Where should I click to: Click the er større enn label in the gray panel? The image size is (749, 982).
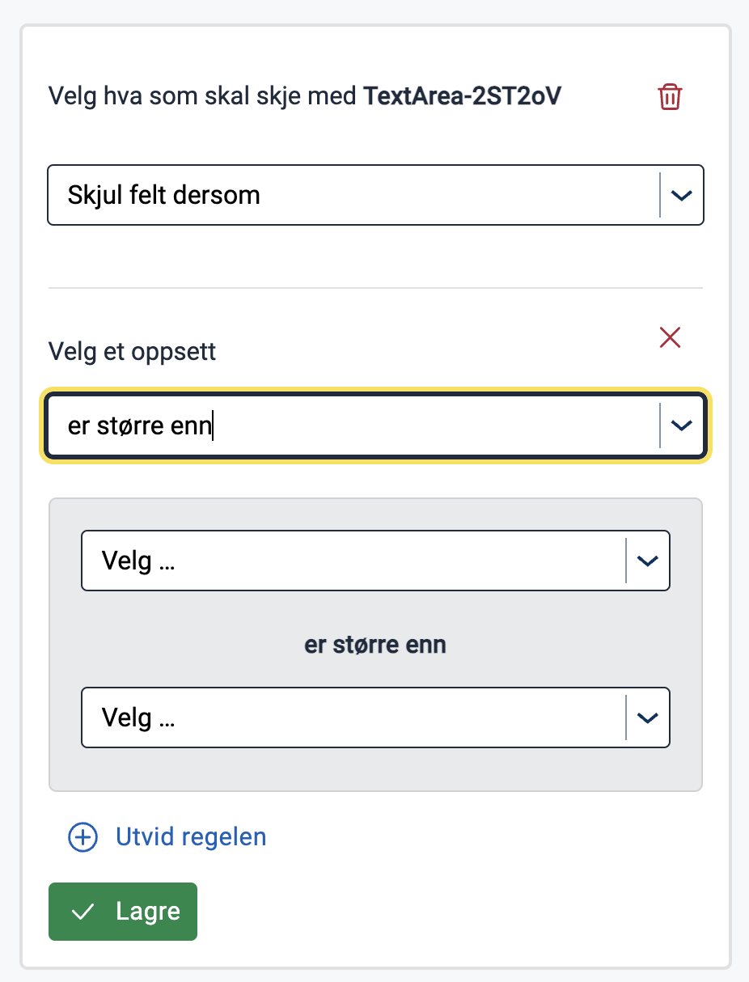coord(374,644)
